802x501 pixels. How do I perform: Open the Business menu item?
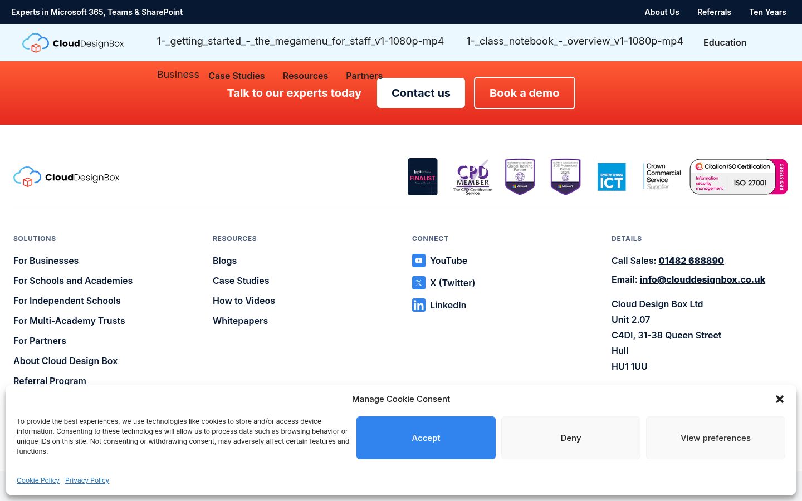[x=178, y=75]
